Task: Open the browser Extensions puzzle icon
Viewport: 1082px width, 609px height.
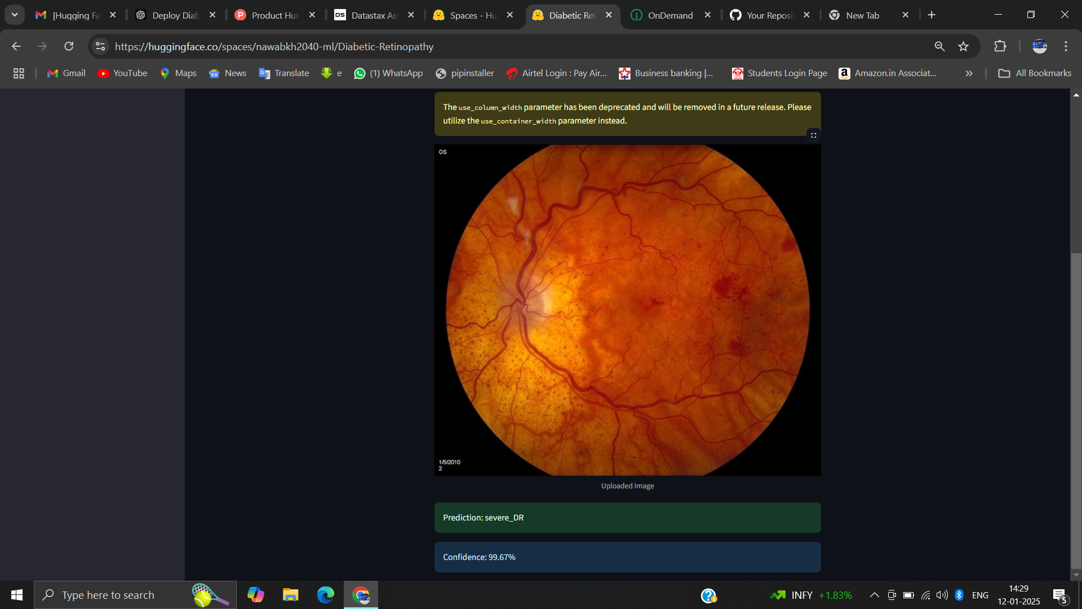Action: 1000,46
